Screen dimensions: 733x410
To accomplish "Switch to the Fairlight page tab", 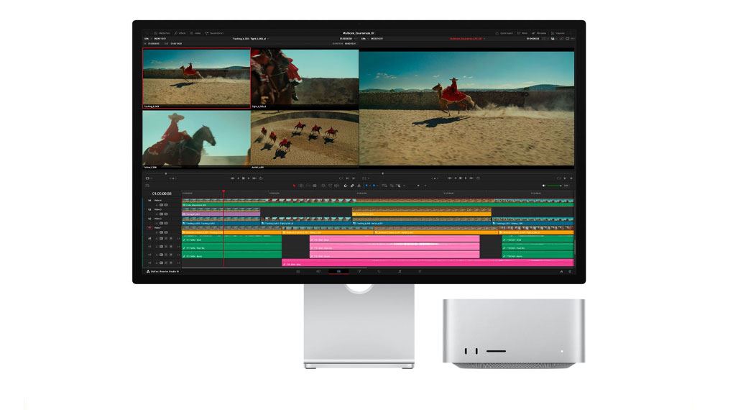I will [400, 271].
